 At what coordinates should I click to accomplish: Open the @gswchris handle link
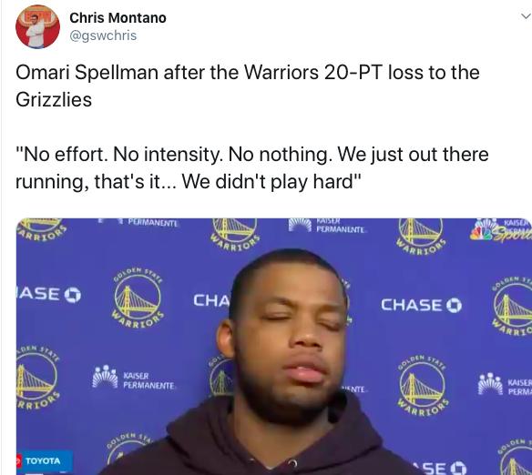pos(103,35)
